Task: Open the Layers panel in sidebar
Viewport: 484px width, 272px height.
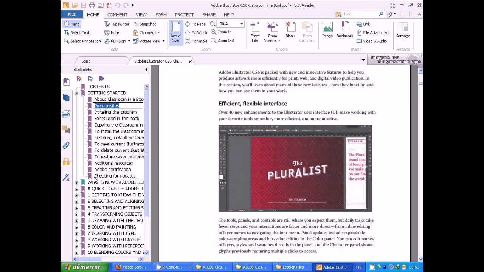Action: point(66,114)
